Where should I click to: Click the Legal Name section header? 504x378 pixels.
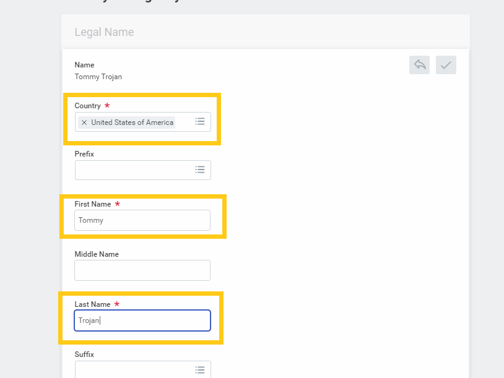click(104, 32)
